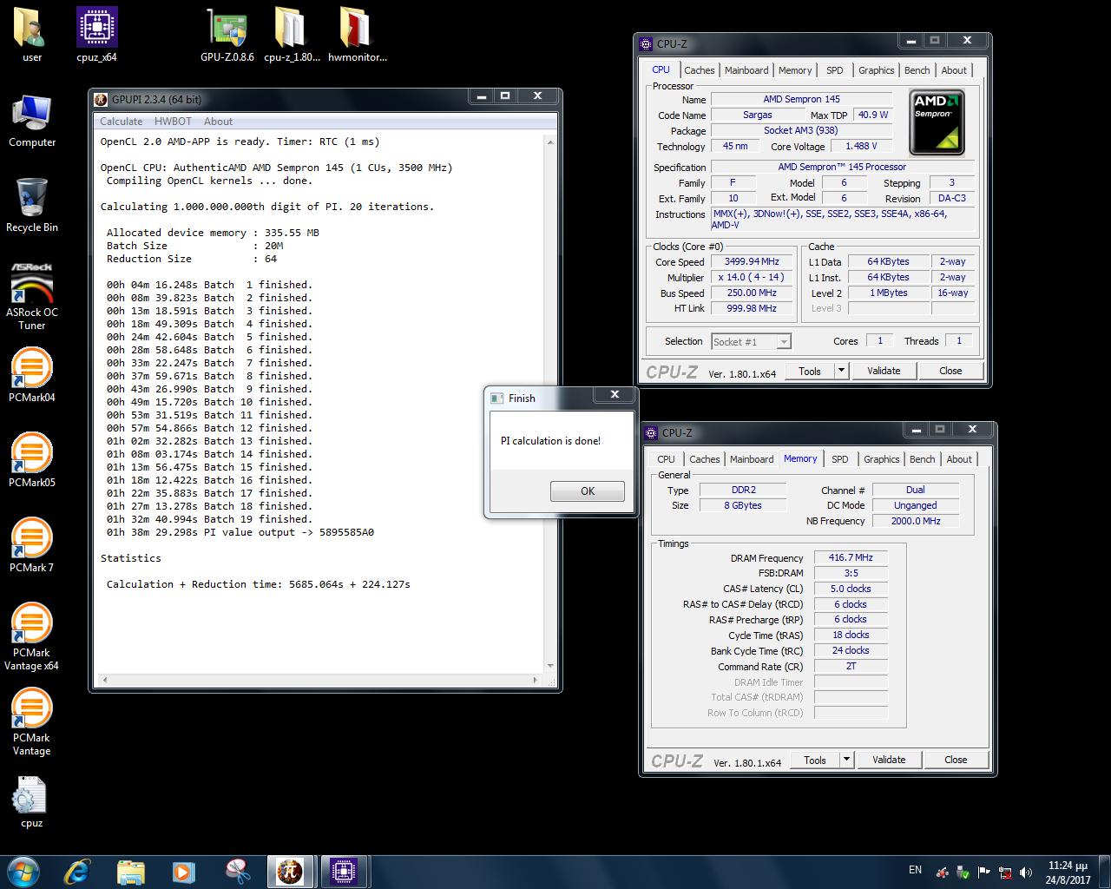This screenshot has height=889, width=1111.
Task: Open Windows Media Player from taskbar
Action: tap(183, 871)
